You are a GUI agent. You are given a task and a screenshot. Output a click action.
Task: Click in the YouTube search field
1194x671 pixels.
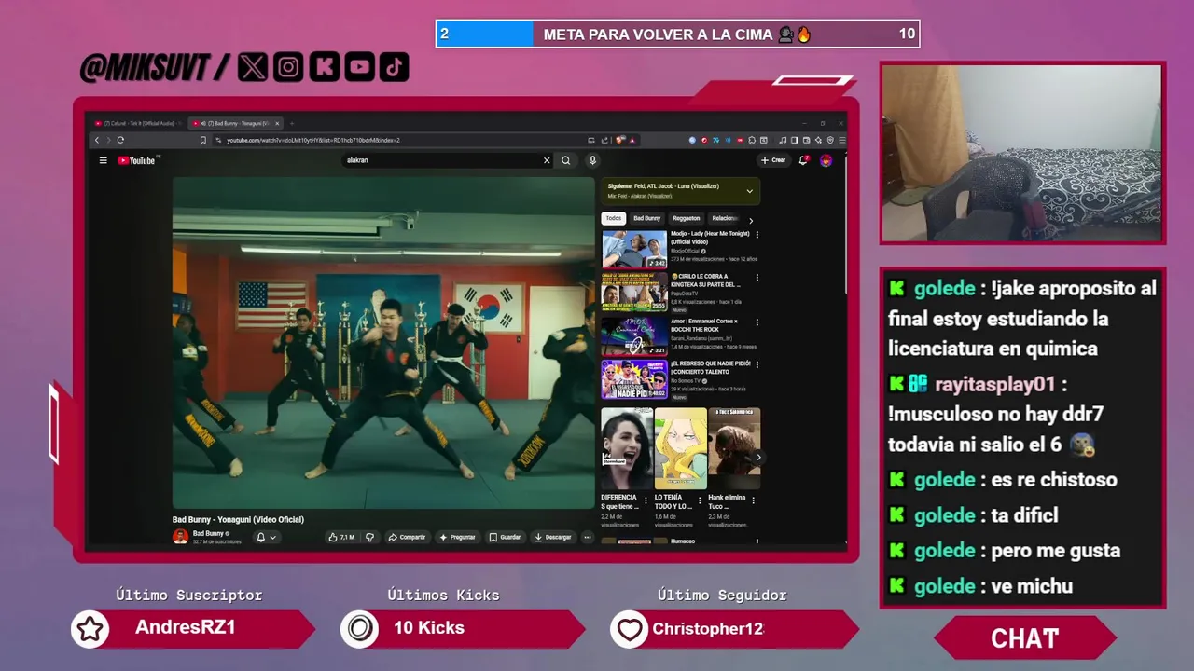click(442, 160)
